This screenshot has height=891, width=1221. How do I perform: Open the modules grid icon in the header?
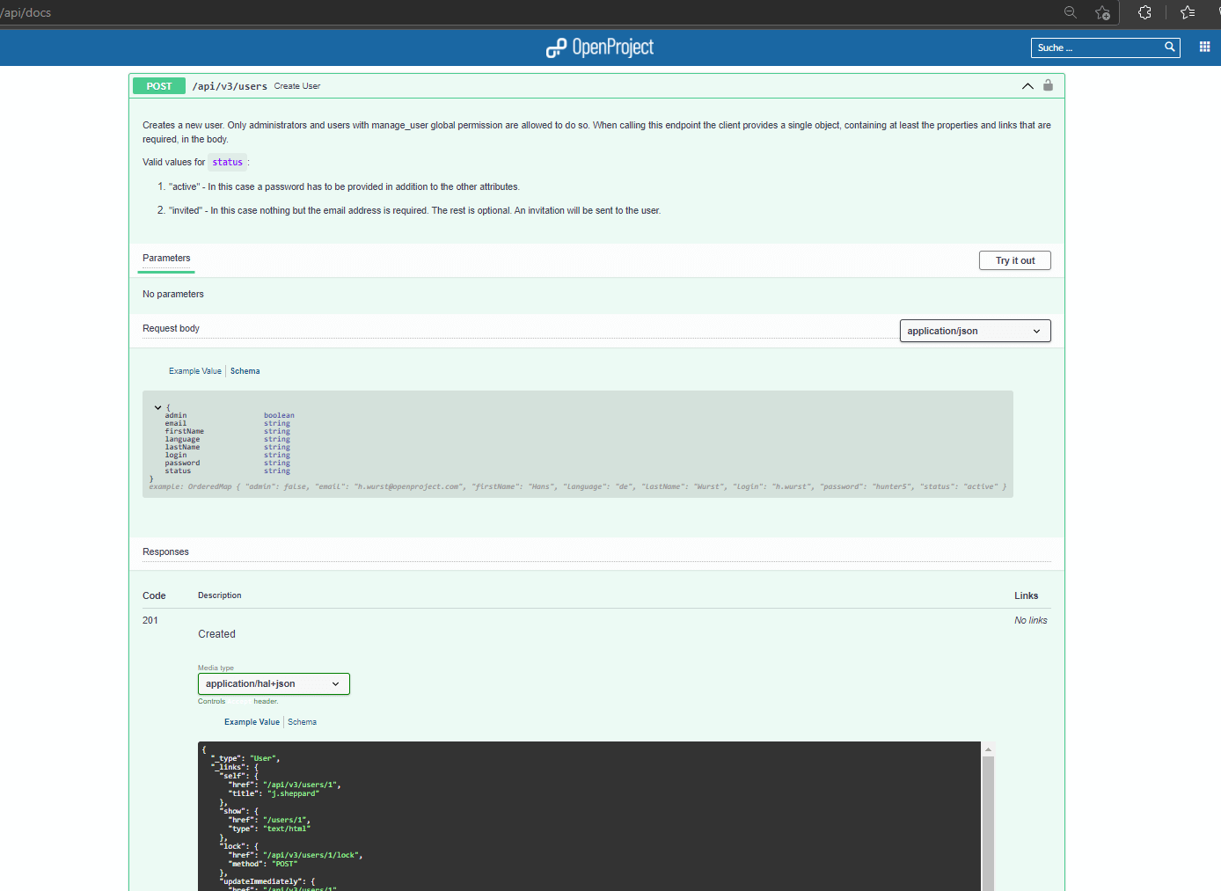click(x=1204, y=47)
